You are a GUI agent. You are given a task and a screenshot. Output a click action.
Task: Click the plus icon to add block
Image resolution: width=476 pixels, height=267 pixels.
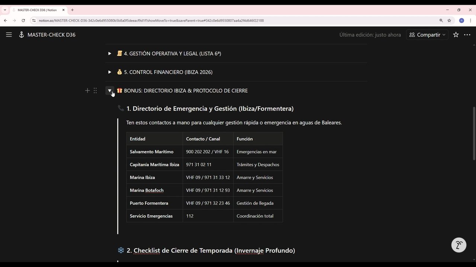[x=87, y=90]
